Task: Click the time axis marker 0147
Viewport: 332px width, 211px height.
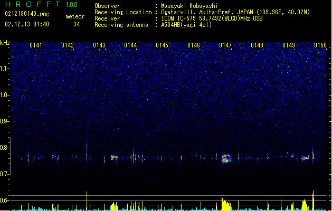Action: 225,45
